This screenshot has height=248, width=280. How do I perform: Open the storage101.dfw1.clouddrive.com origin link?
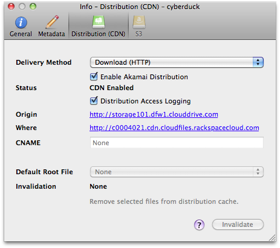(154, 114)
